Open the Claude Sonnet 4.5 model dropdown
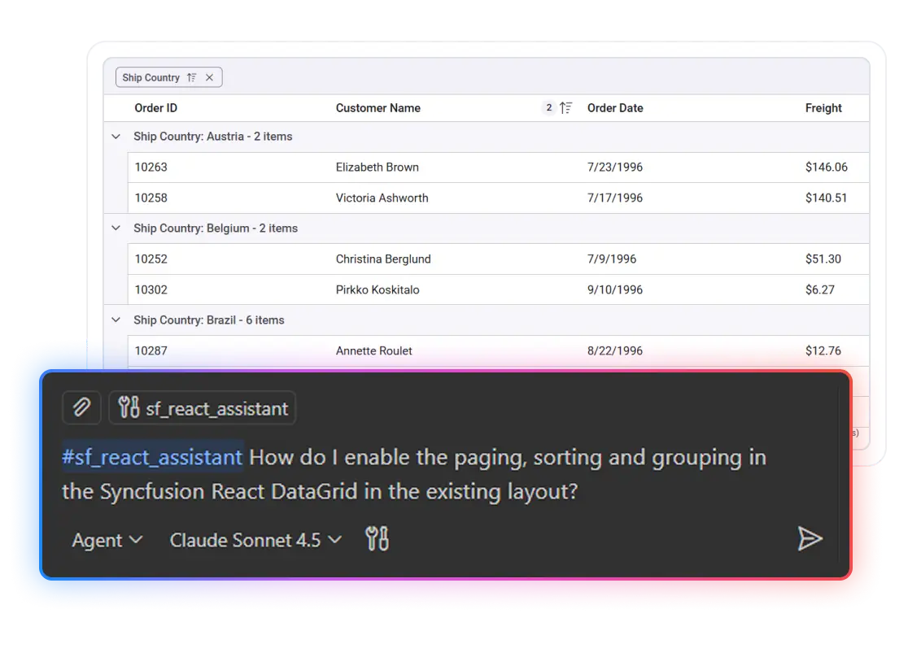The height and width of the screenshot is (657, 908). 255,539
